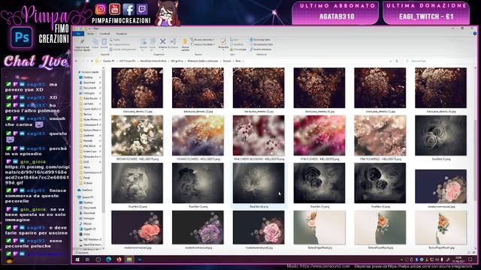This screenshot has height=270, width=481.
Task: Open the Instagram icon in the stream header
Action: (x=100, y=9)
